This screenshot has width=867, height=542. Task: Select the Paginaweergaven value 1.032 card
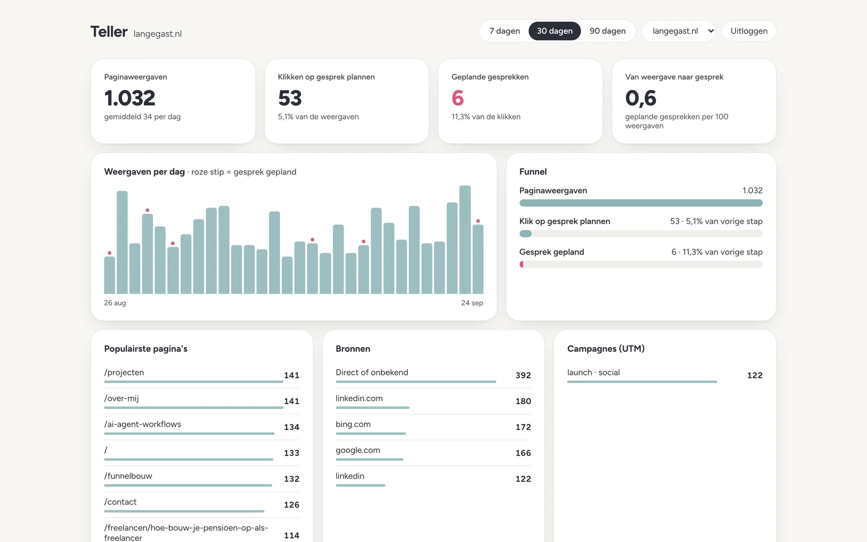pos(173,101)
